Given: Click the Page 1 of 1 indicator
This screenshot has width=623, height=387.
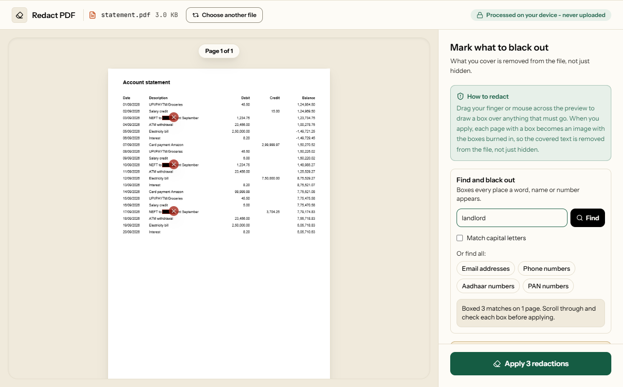Looking at the screenshot, I should pos(219,51).
